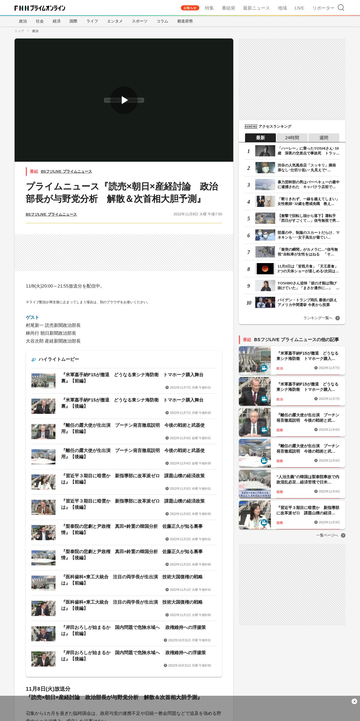
Task: Click the お知らせ badge
Action: coord(190,8)
